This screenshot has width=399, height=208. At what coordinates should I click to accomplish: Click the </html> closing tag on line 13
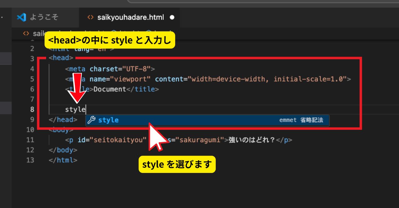tap(63, 160)
